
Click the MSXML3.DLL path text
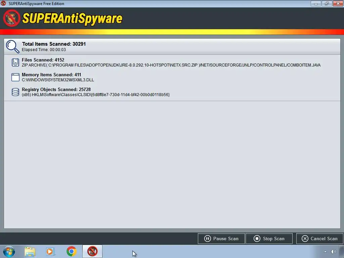[58, 80]
